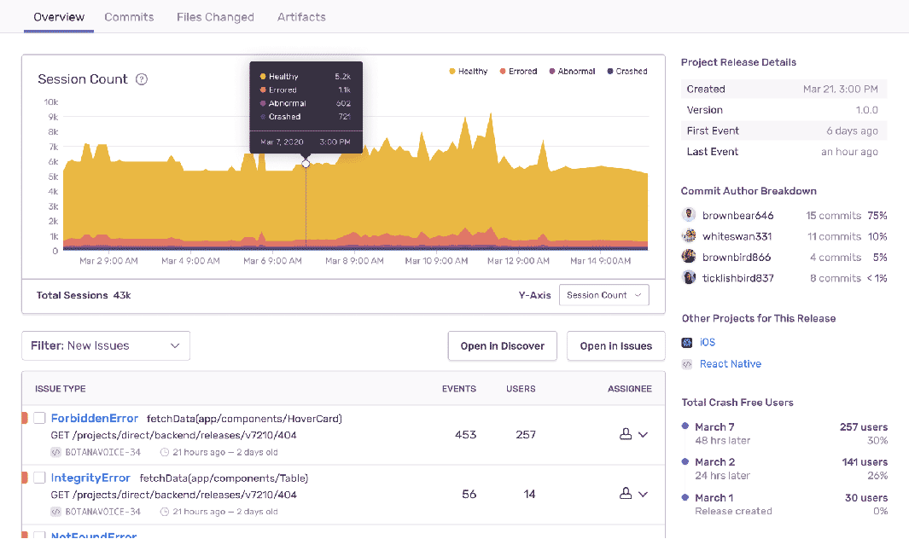909x539 pixels.
Task: Click the highlighted Mar 7 chart data point
Action: (306, 164)
